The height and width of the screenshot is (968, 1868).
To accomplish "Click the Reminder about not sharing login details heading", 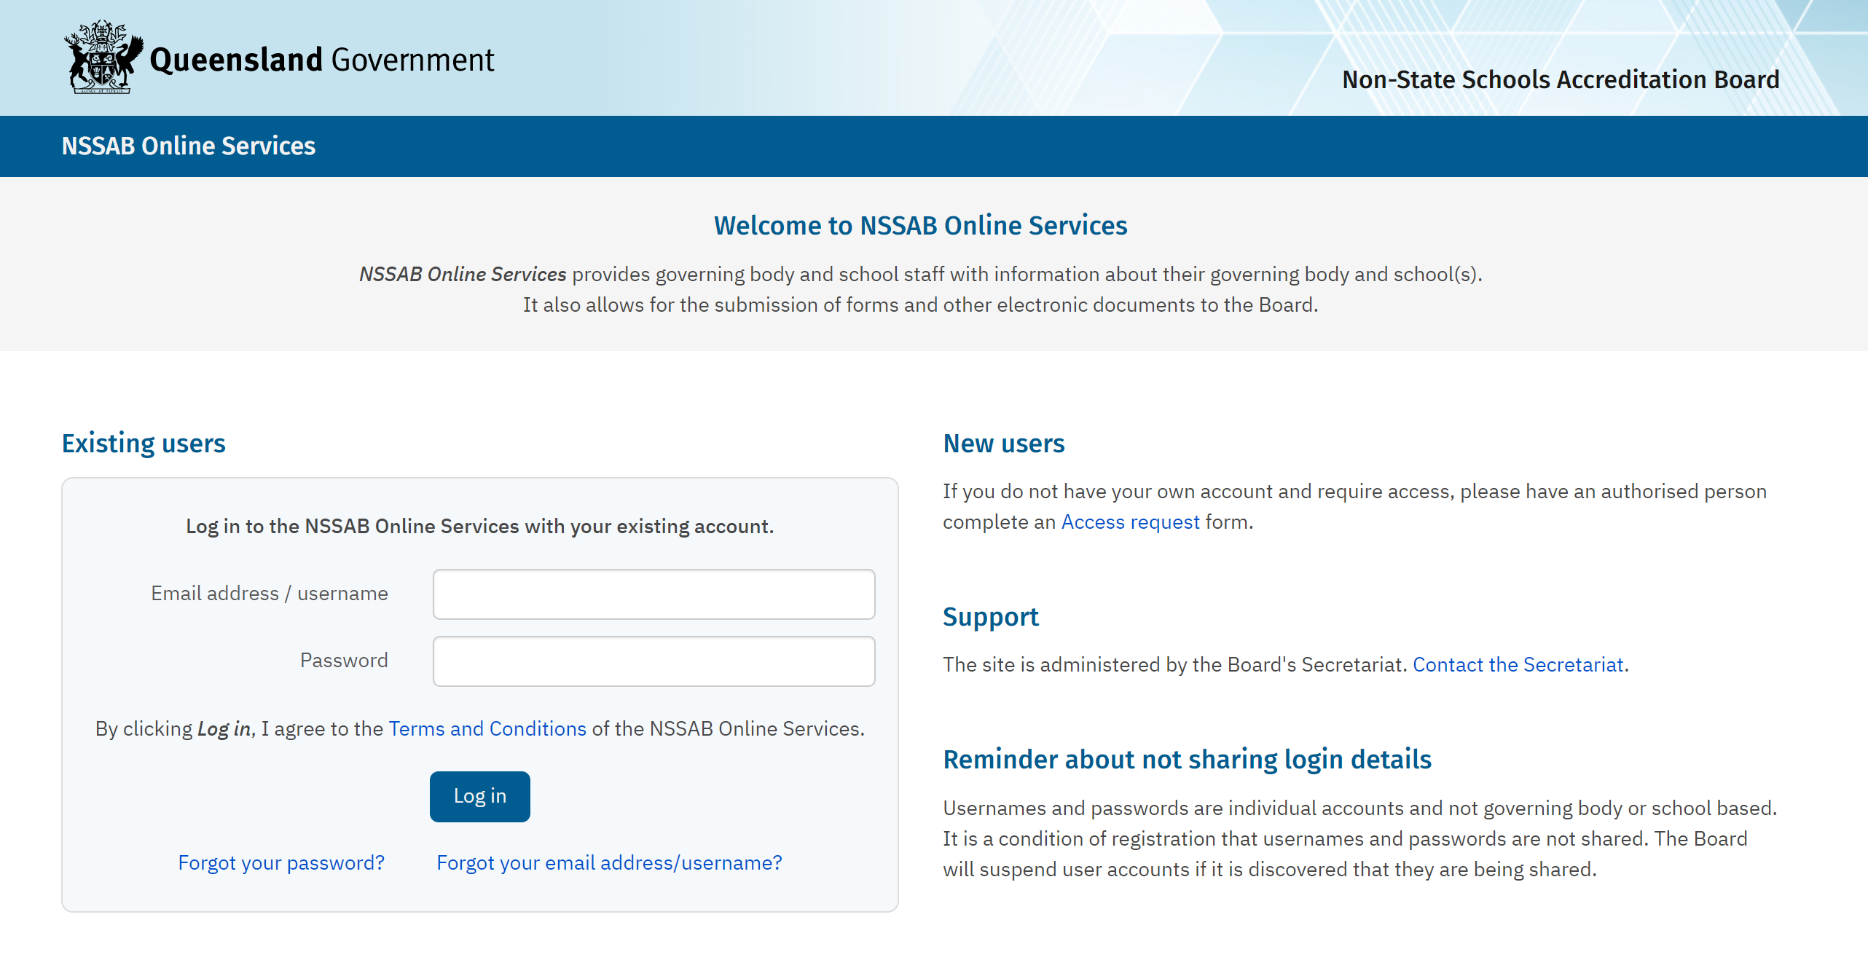I will coord(1188,760).
